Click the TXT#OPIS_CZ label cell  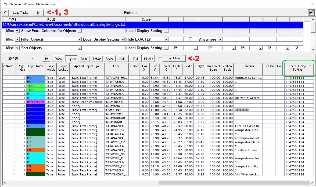click(x=117, y=142)
